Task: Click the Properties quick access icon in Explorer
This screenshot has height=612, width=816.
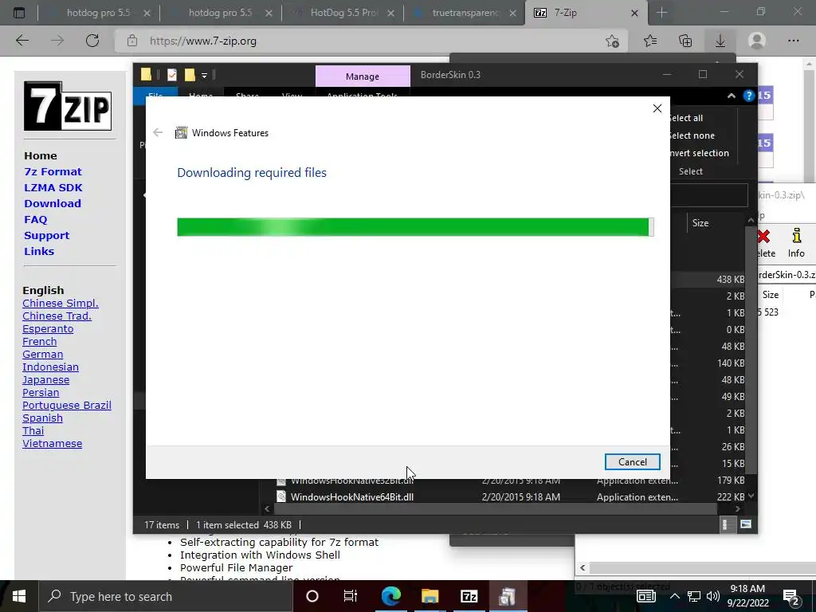Action: pos(172,75)
